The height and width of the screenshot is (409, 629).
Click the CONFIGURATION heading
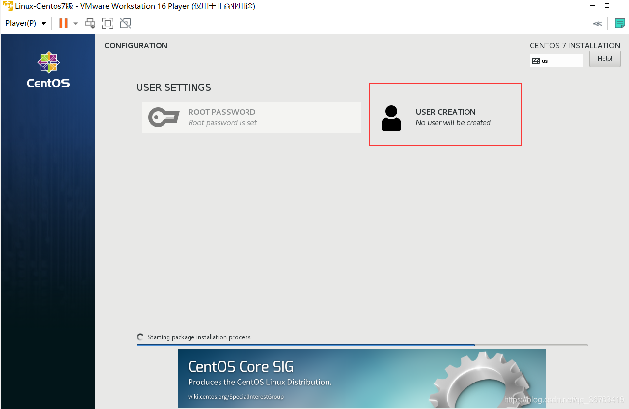point(136,46)
